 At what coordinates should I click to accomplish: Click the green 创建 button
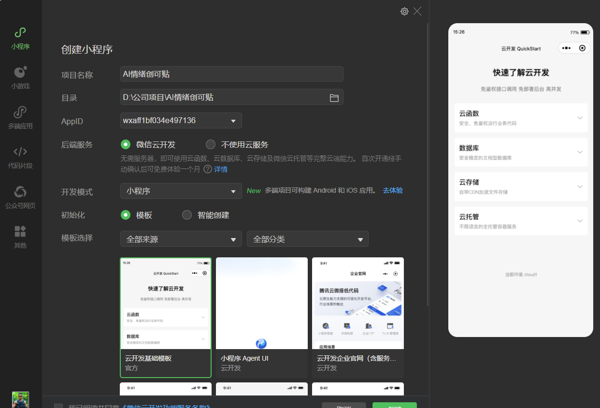(395, 406)
